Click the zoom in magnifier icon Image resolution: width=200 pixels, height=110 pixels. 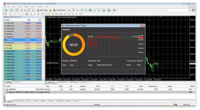82,10
